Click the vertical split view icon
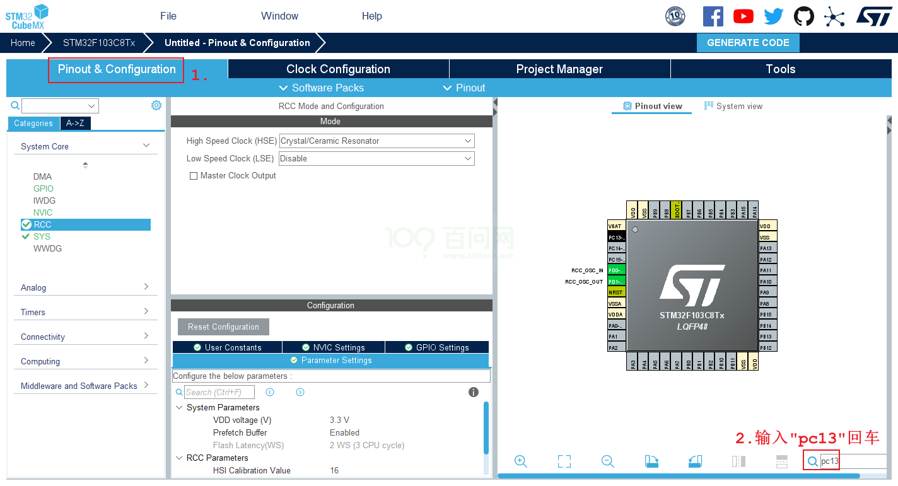The image size is (898, 486). (738, 461)
